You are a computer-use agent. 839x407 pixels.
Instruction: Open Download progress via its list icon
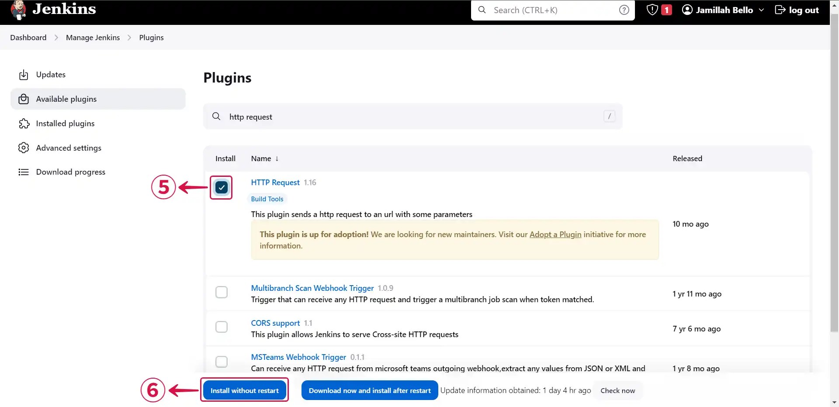[x=24, y=172]
